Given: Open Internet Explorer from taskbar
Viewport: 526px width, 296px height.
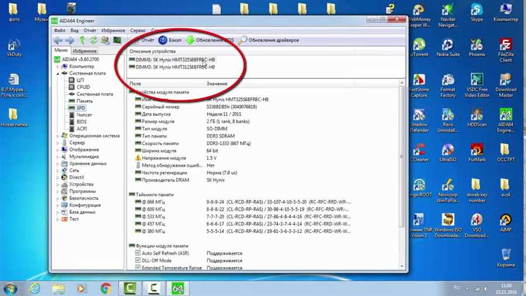Looking at the screenshot, I should click(34, 288).
